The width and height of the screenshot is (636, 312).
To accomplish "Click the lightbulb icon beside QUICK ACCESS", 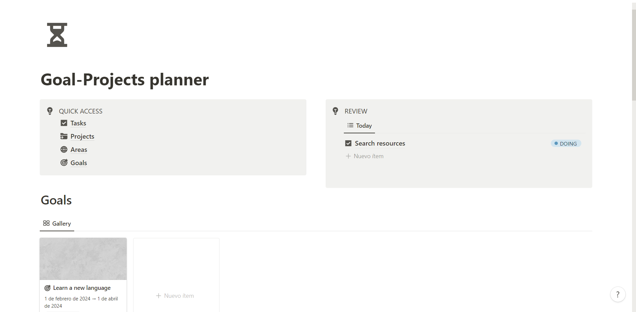I will [50, 111].
